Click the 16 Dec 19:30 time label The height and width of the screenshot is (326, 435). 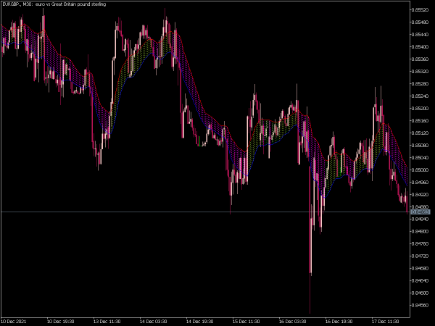pos(339,322)
